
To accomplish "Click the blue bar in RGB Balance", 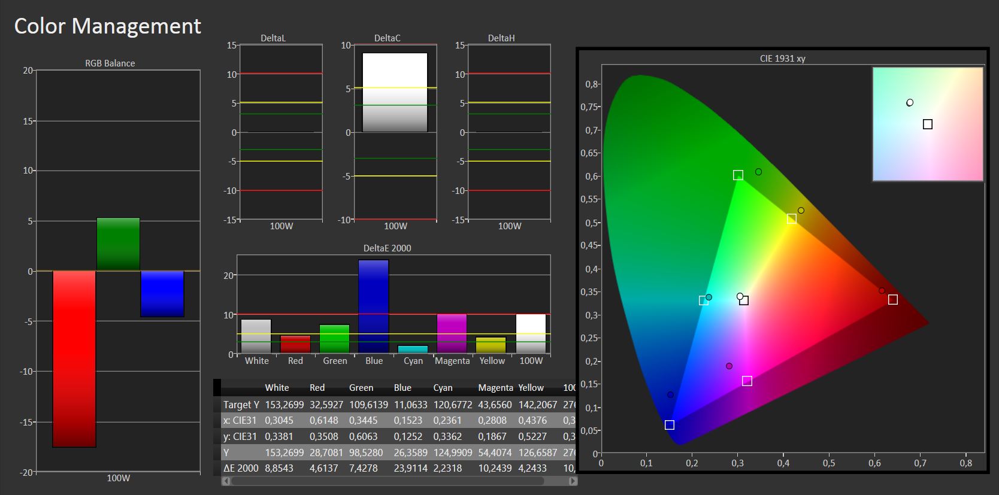I will coord(162,294).
